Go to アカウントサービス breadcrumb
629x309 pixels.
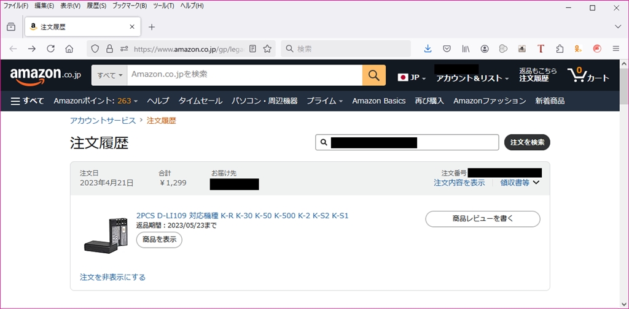(x=103, y=121)
